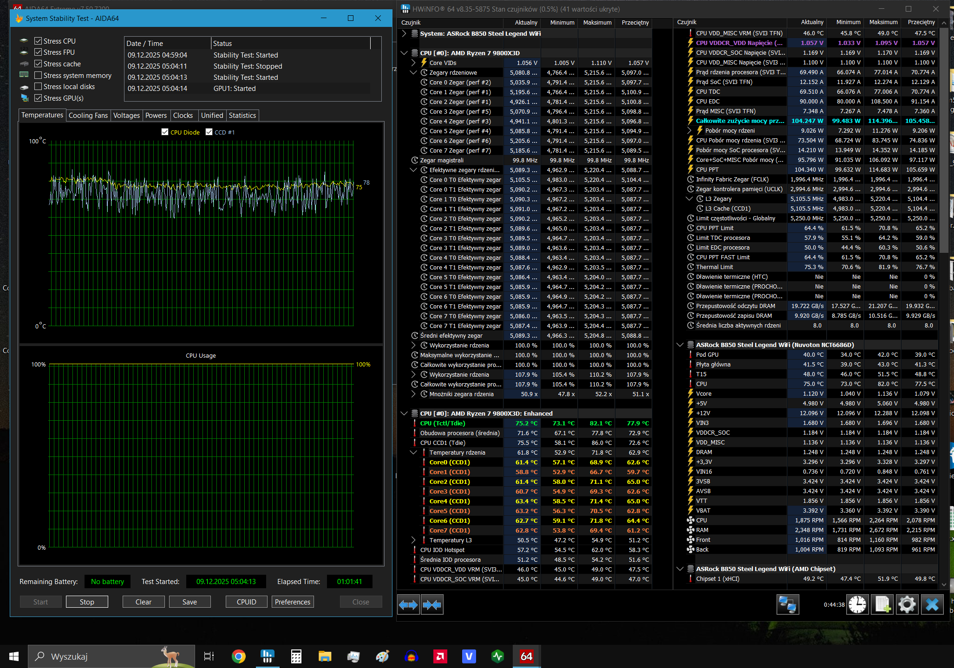
Task: Collapse the Zegary rdzeniowe tree node
Action: tap(413, 73)
